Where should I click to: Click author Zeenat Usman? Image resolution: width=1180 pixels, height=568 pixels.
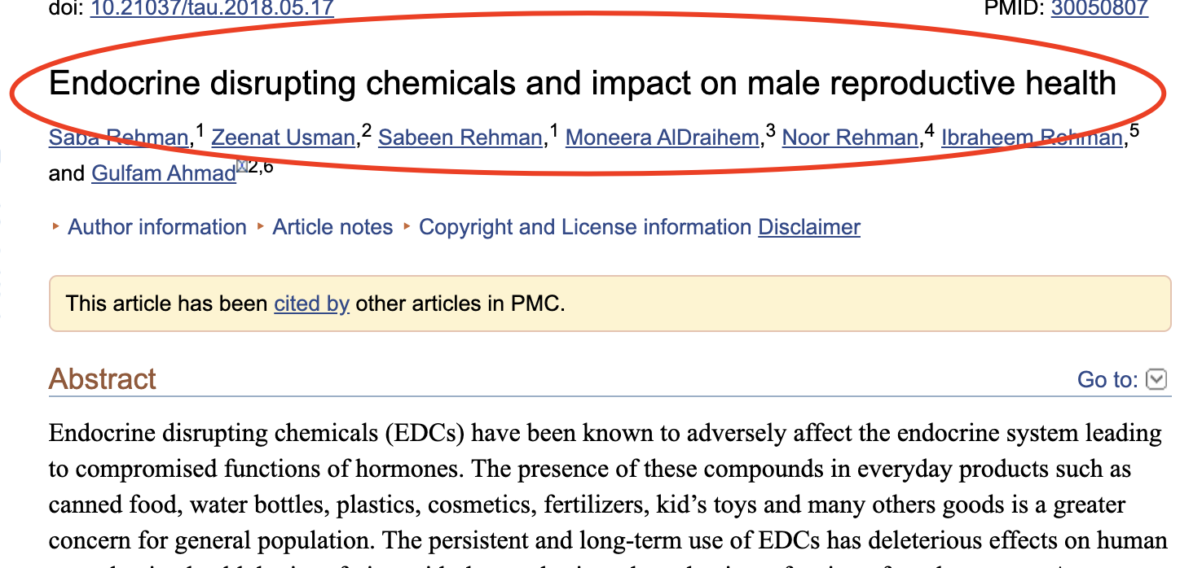[x=284, y=138]
